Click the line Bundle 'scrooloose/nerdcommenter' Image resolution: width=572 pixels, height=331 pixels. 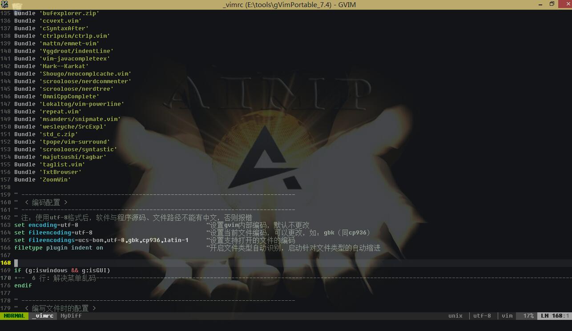pos(73,81)
